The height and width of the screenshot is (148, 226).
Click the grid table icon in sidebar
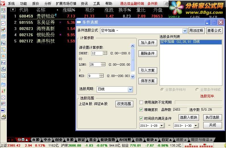3,17
